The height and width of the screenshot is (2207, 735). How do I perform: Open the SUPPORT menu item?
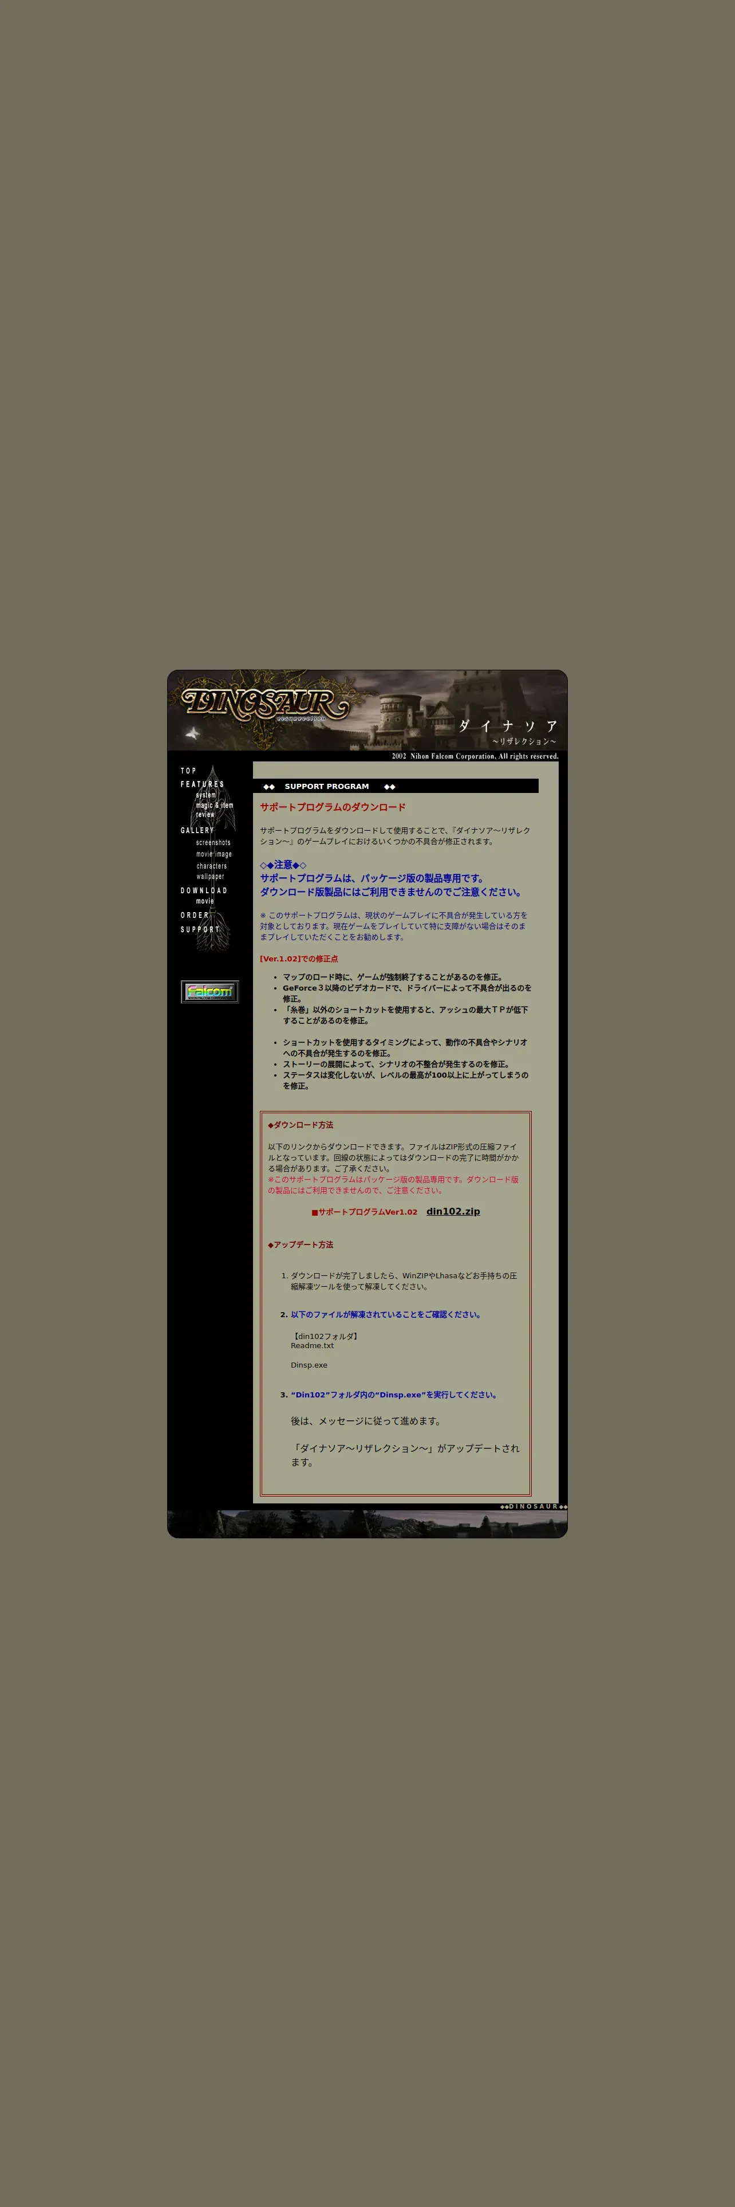point(200,929)
